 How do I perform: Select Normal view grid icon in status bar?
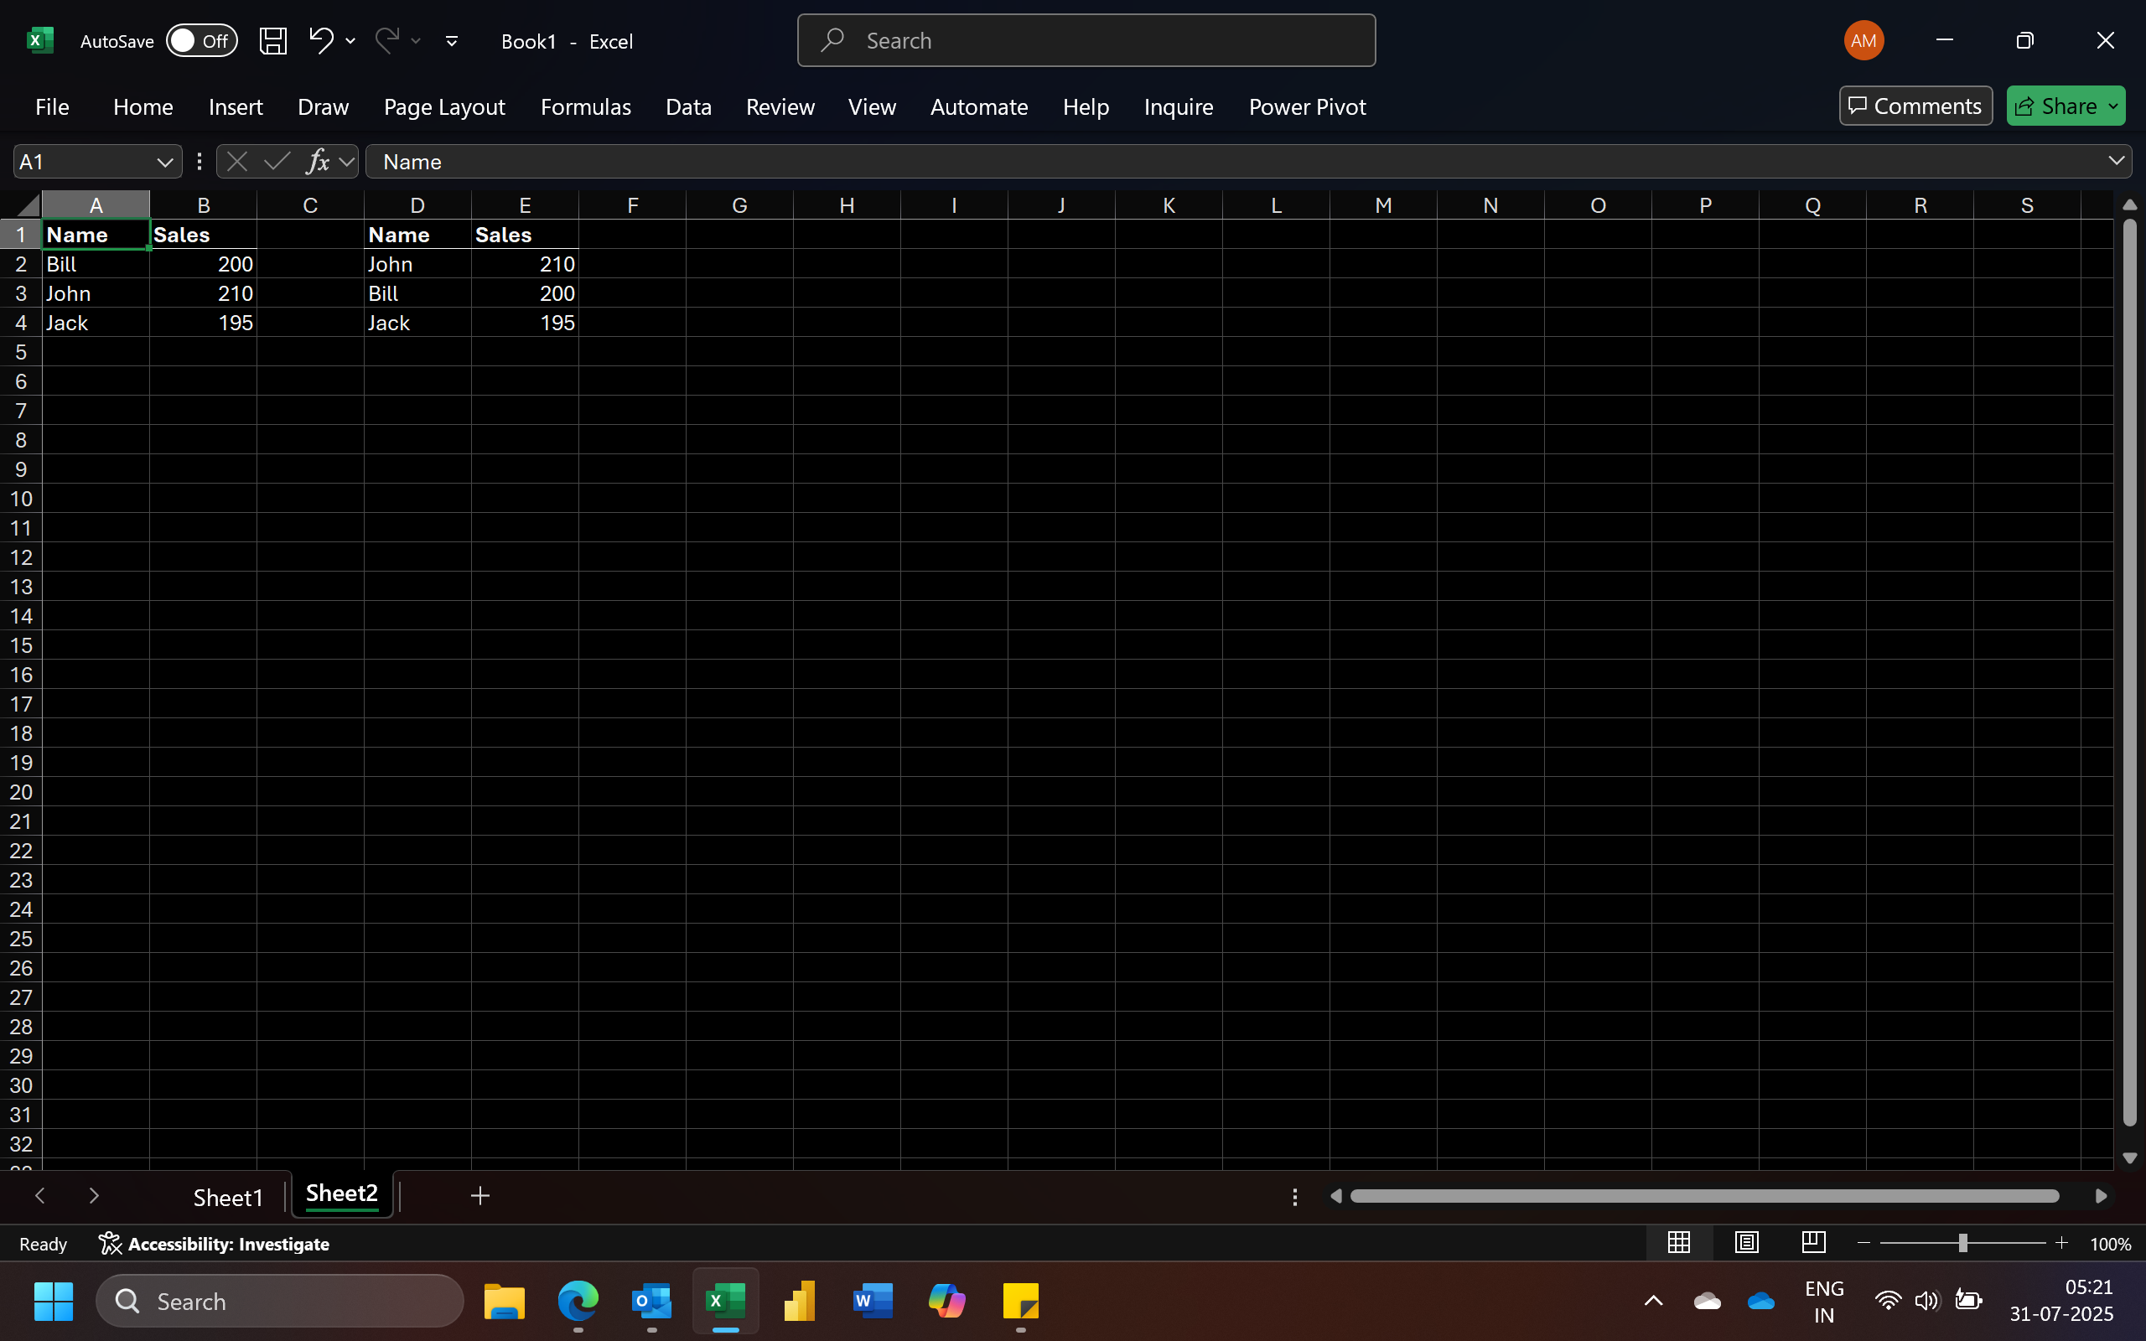[1679, 1243]
